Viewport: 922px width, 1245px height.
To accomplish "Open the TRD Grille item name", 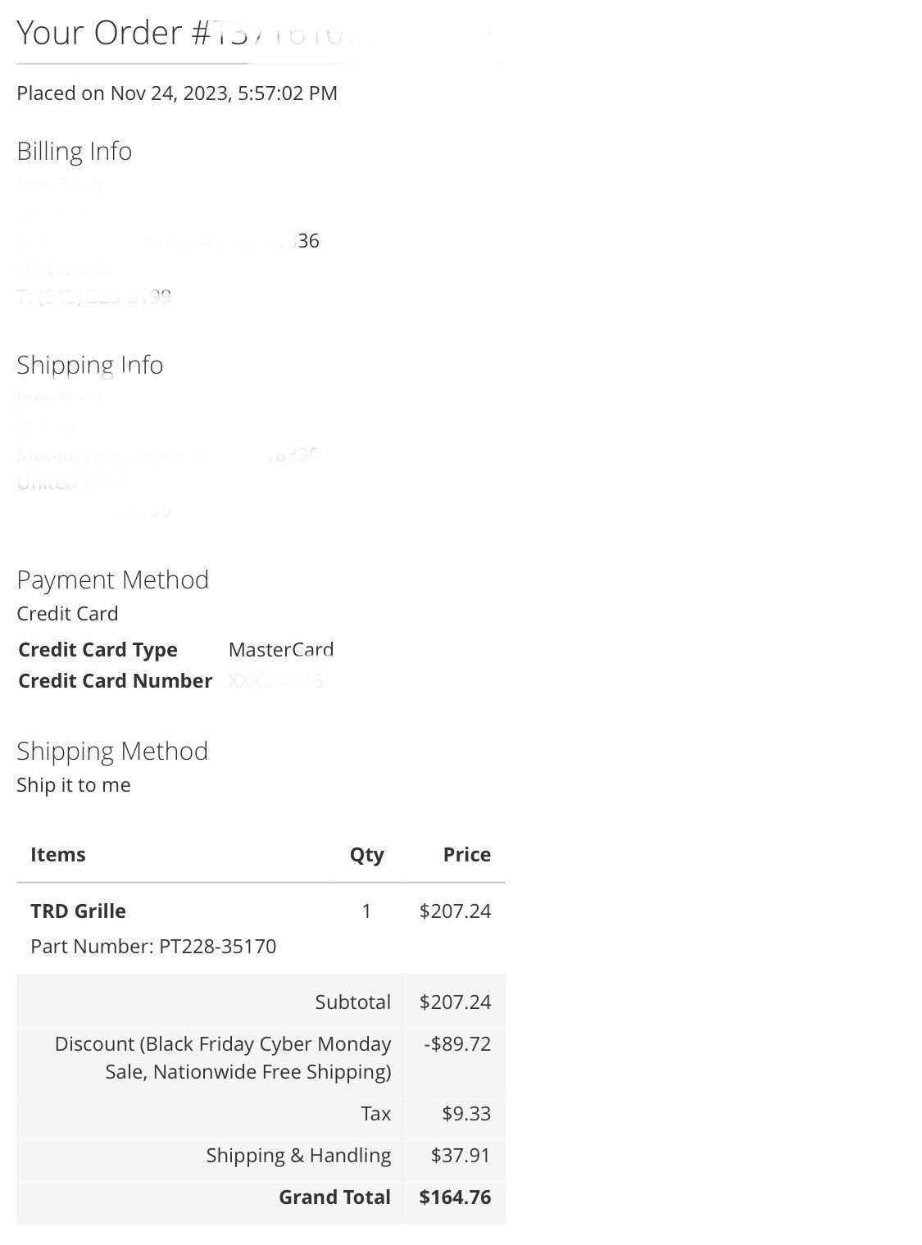I will 79,911.
